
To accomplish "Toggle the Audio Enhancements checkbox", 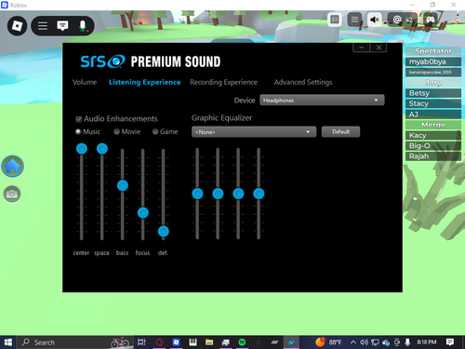I will [79, 119].
